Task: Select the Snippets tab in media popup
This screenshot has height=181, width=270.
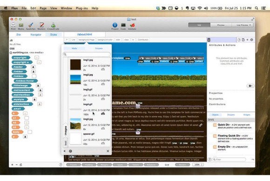Action: 99,49
